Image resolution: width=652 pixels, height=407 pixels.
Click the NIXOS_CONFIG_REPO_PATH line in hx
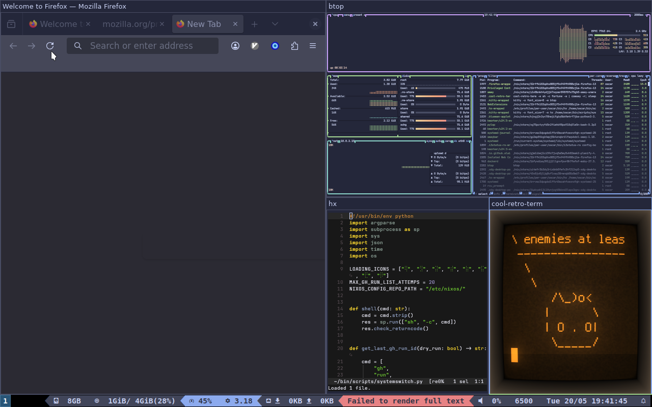(x=407, y=289)
